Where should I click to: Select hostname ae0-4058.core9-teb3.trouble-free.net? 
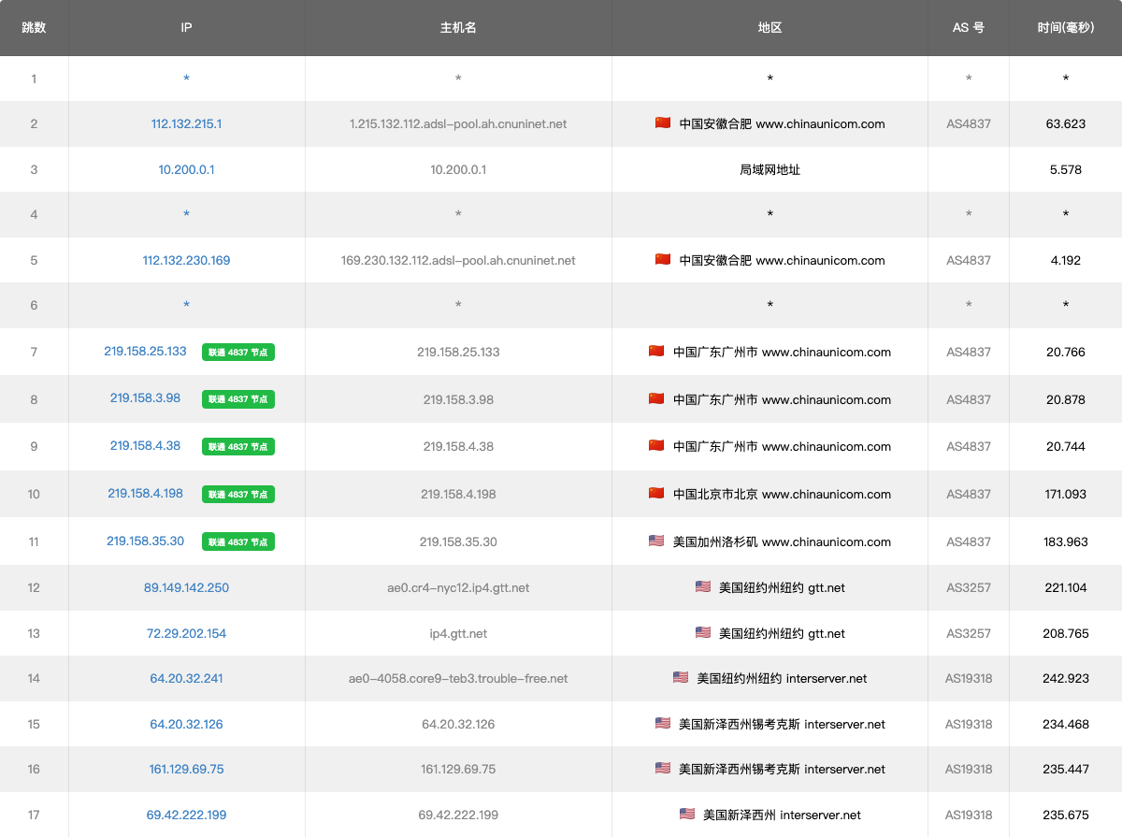tap(458, 678)
